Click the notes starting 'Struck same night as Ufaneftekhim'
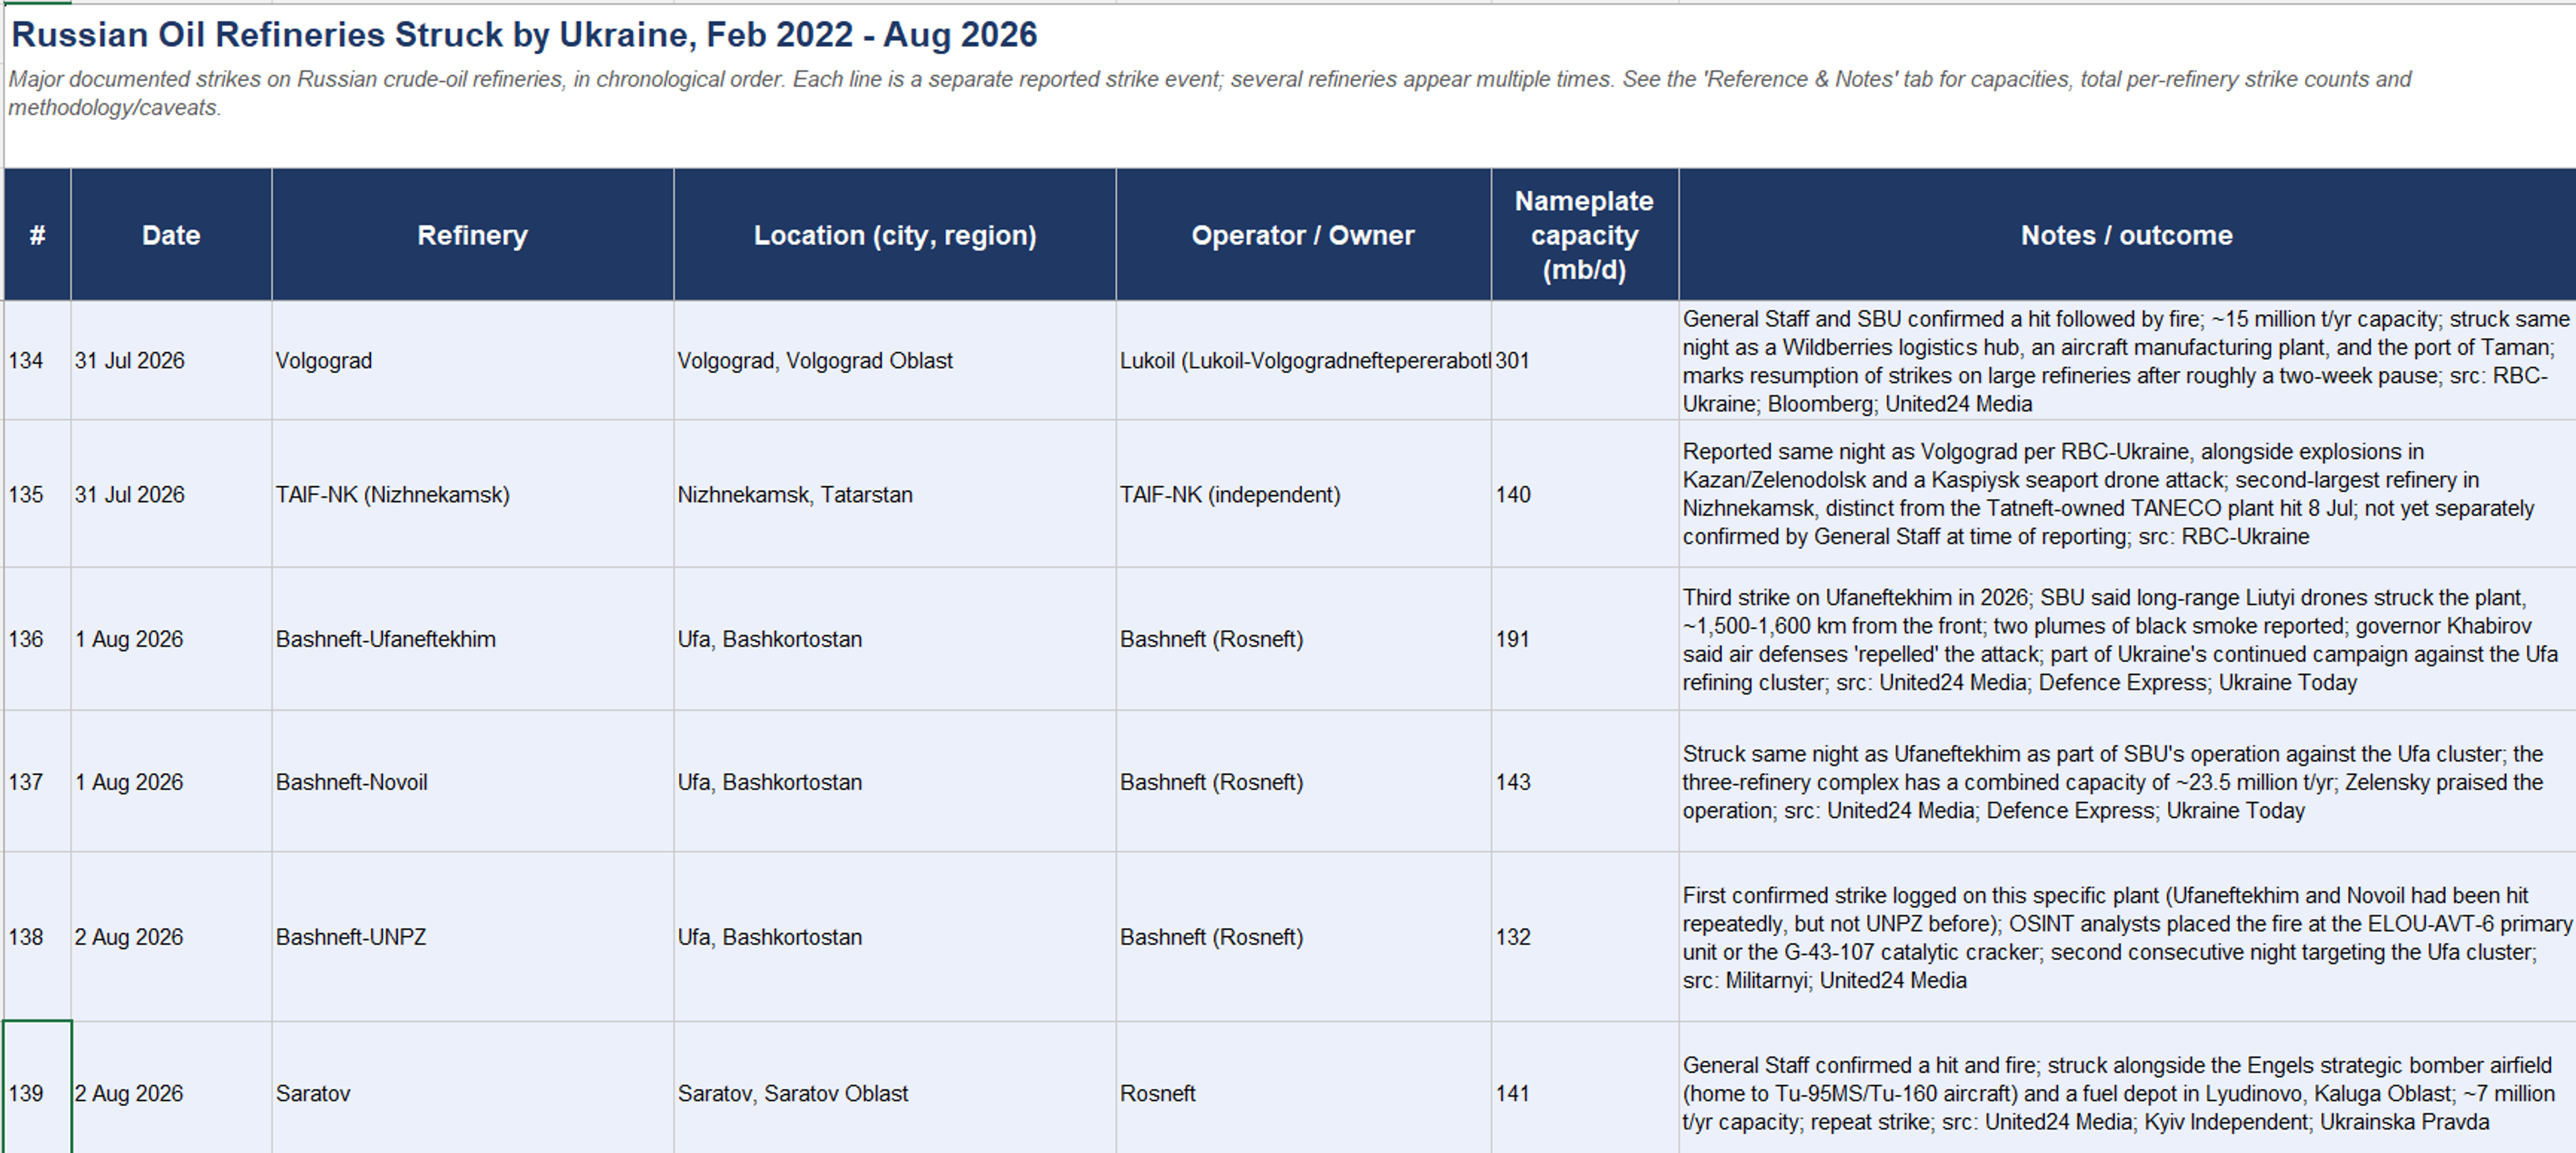 (x=2127, y=782)
